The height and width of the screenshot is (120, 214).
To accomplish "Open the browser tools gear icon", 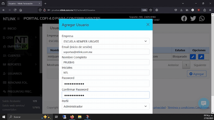I will coord(157,10).
